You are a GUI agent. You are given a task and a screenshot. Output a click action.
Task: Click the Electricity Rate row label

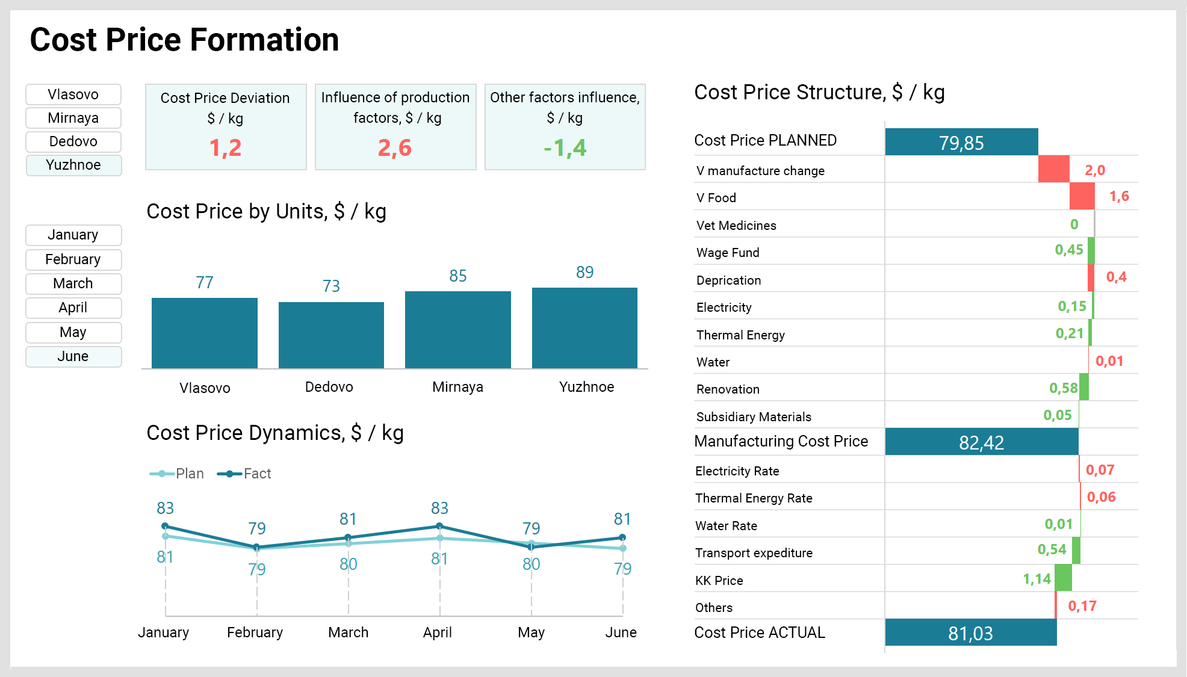click(x=737, y=471)
